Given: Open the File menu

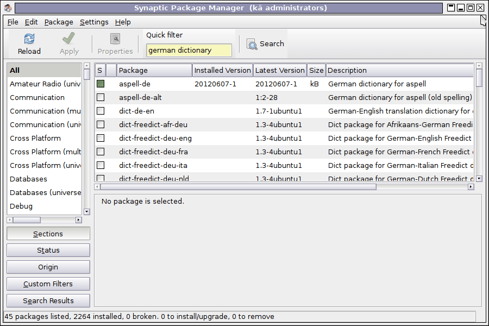Looking at the screenshot, I should coord(13,22).
